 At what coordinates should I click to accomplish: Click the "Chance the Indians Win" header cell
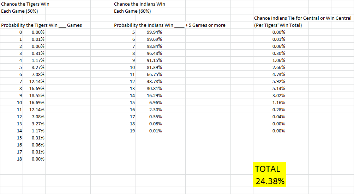[x=139, y=4]
